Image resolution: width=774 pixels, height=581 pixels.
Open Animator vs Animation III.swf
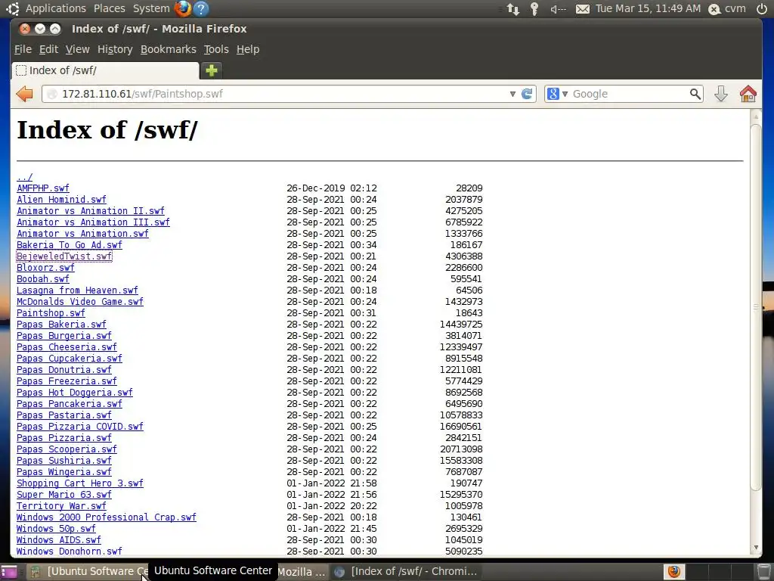(x=93, y=222)
